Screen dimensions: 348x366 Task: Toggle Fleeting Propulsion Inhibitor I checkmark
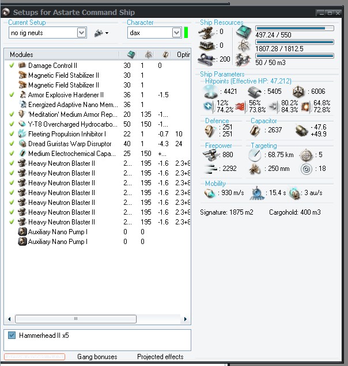click(12, 134)
